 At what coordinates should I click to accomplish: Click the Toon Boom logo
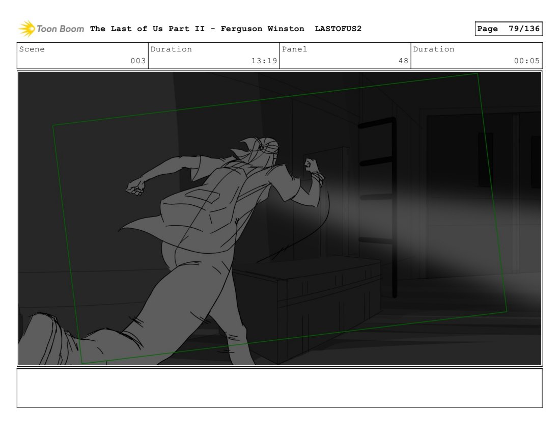pos(51,29)
